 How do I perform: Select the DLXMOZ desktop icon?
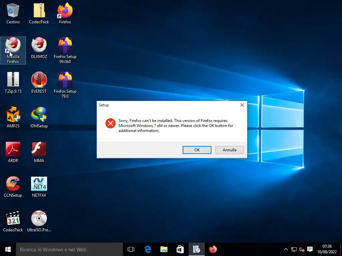tap(39, 48)
